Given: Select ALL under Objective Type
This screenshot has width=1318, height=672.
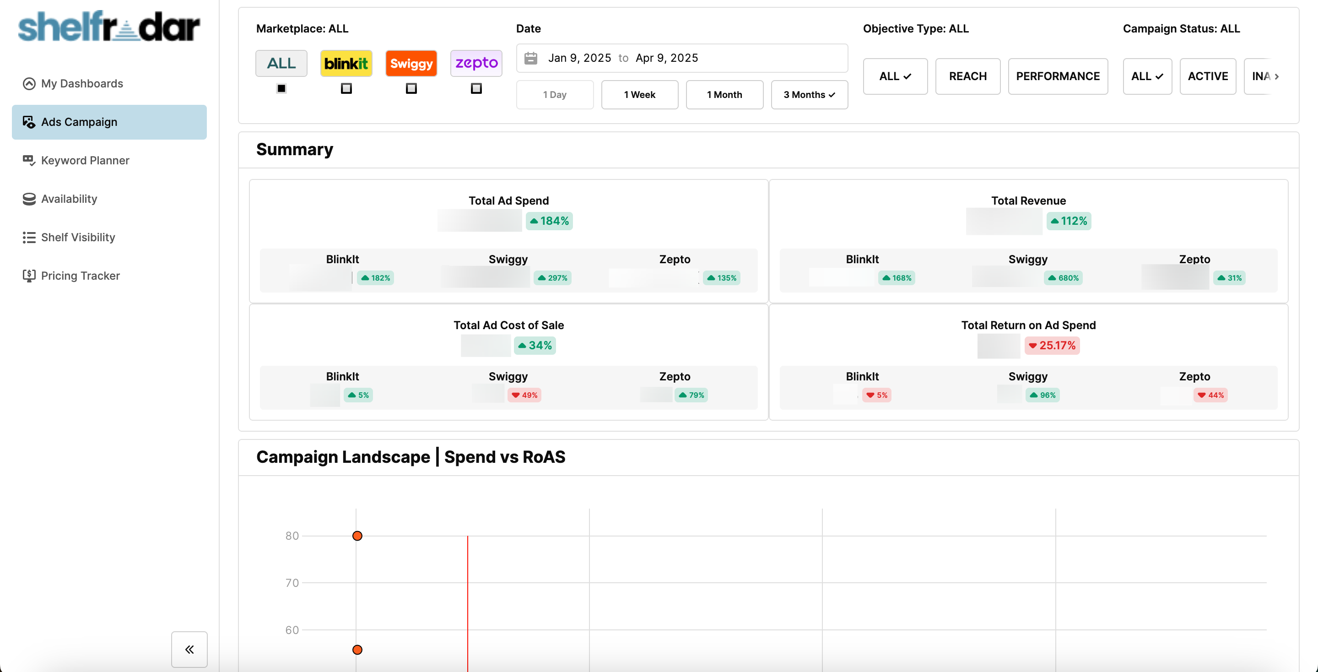Looking at the screenshot, I should coord(895,76).
